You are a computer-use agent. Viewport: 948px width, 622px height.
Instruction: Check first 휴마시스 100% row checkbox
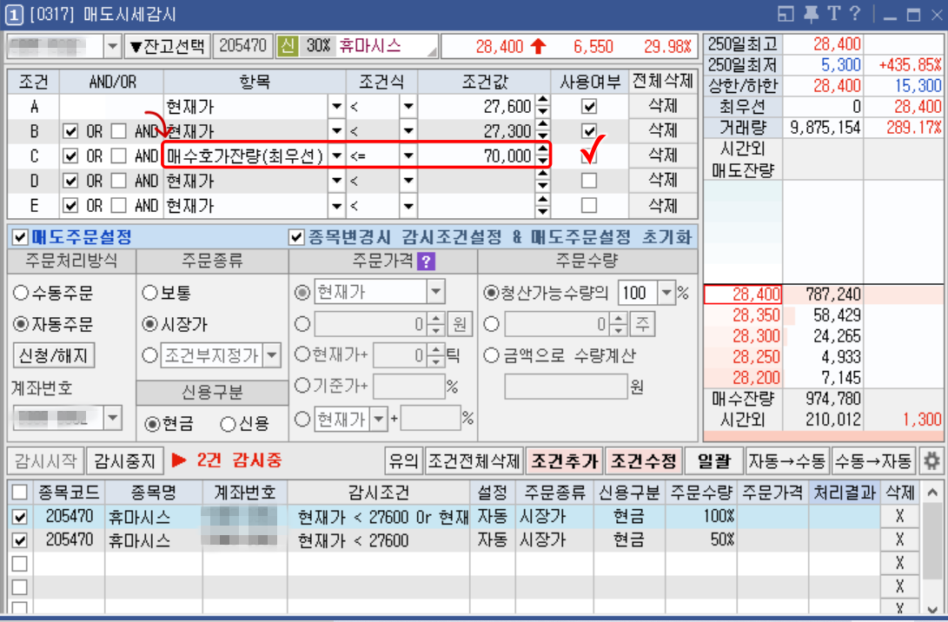click(x=20, y=517)
